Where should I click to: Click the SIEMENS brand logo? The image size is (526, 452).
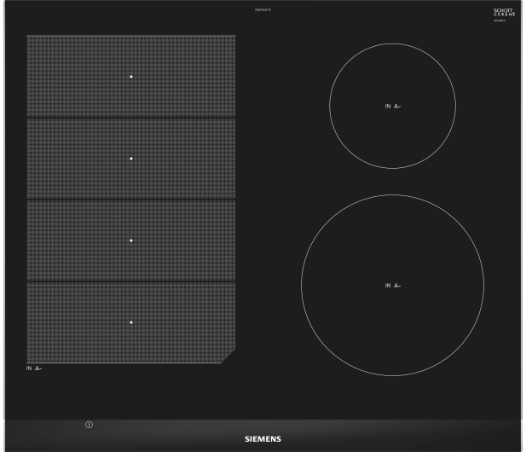pyautogui.click(x=263, y=439)
